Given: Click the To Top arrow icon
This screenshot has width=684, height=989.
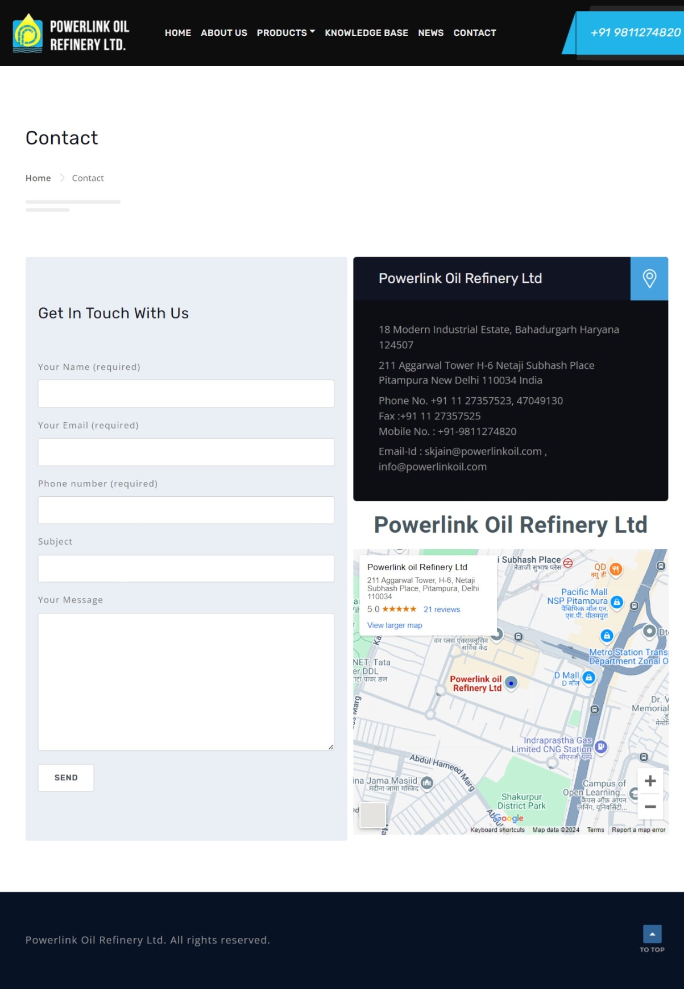Looking at the screenshot, I should click(x=652, y=934).
